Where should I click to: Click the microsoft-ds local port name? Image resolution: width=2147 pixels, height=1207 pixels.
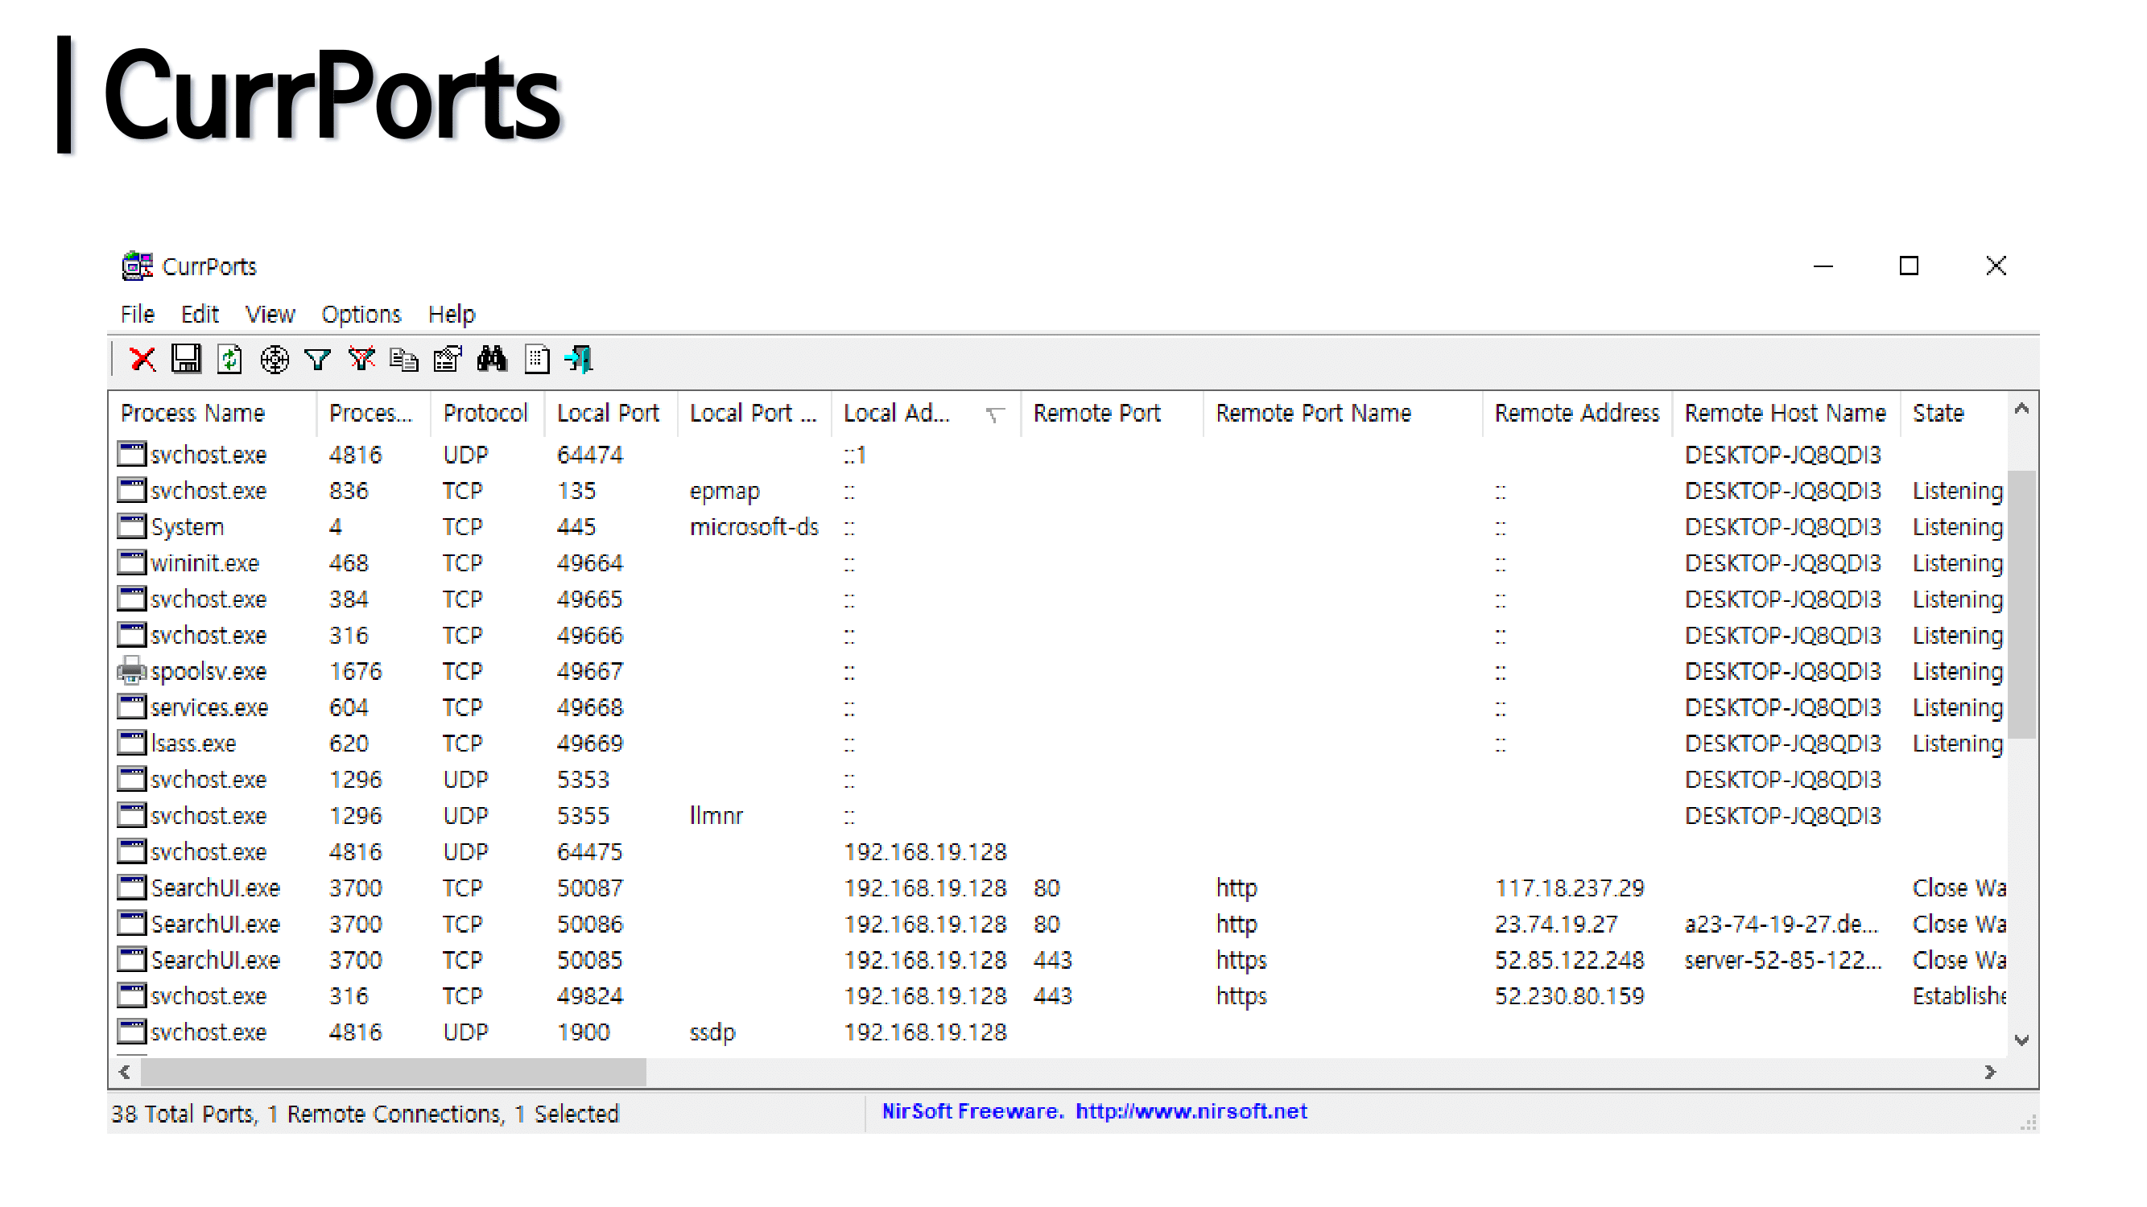[754, 527]
